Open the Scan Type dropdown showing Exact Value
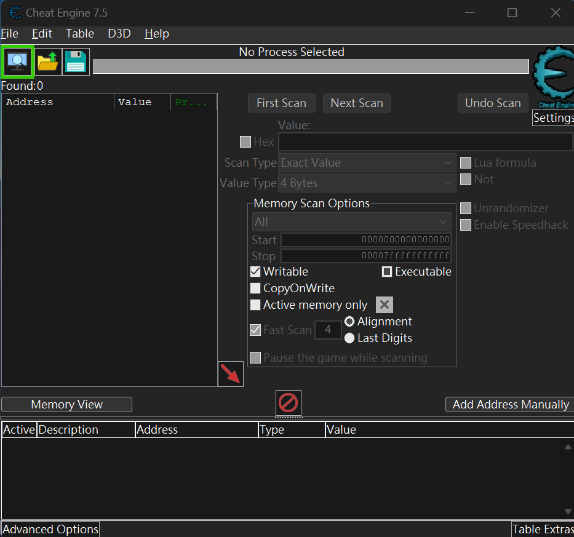Screen dimensions: 574x537 click(x=367, y=162)
